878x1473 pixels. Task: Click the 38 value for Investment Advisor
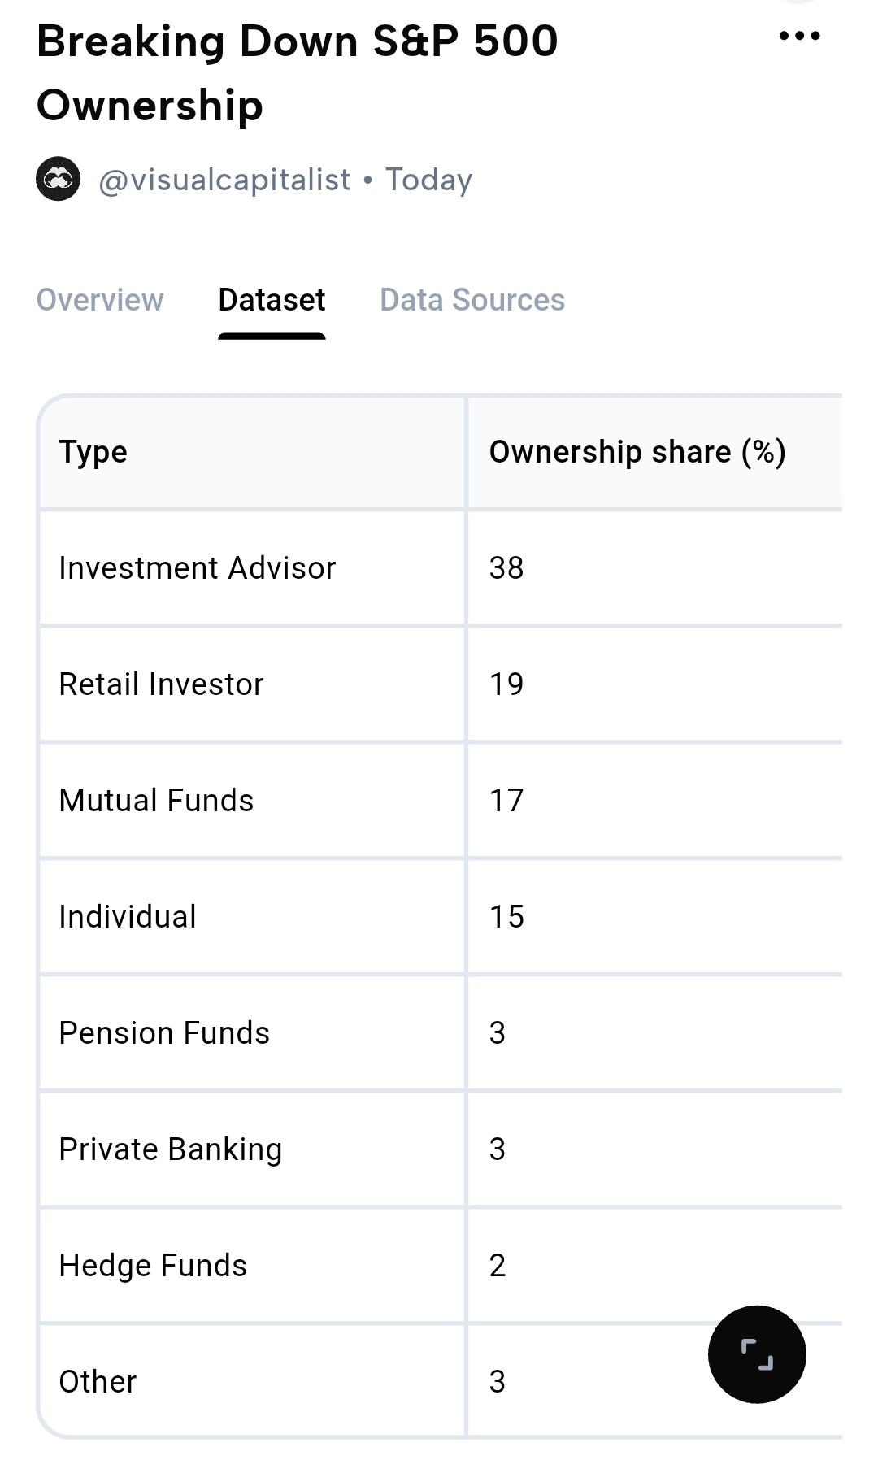coord(506,568)
